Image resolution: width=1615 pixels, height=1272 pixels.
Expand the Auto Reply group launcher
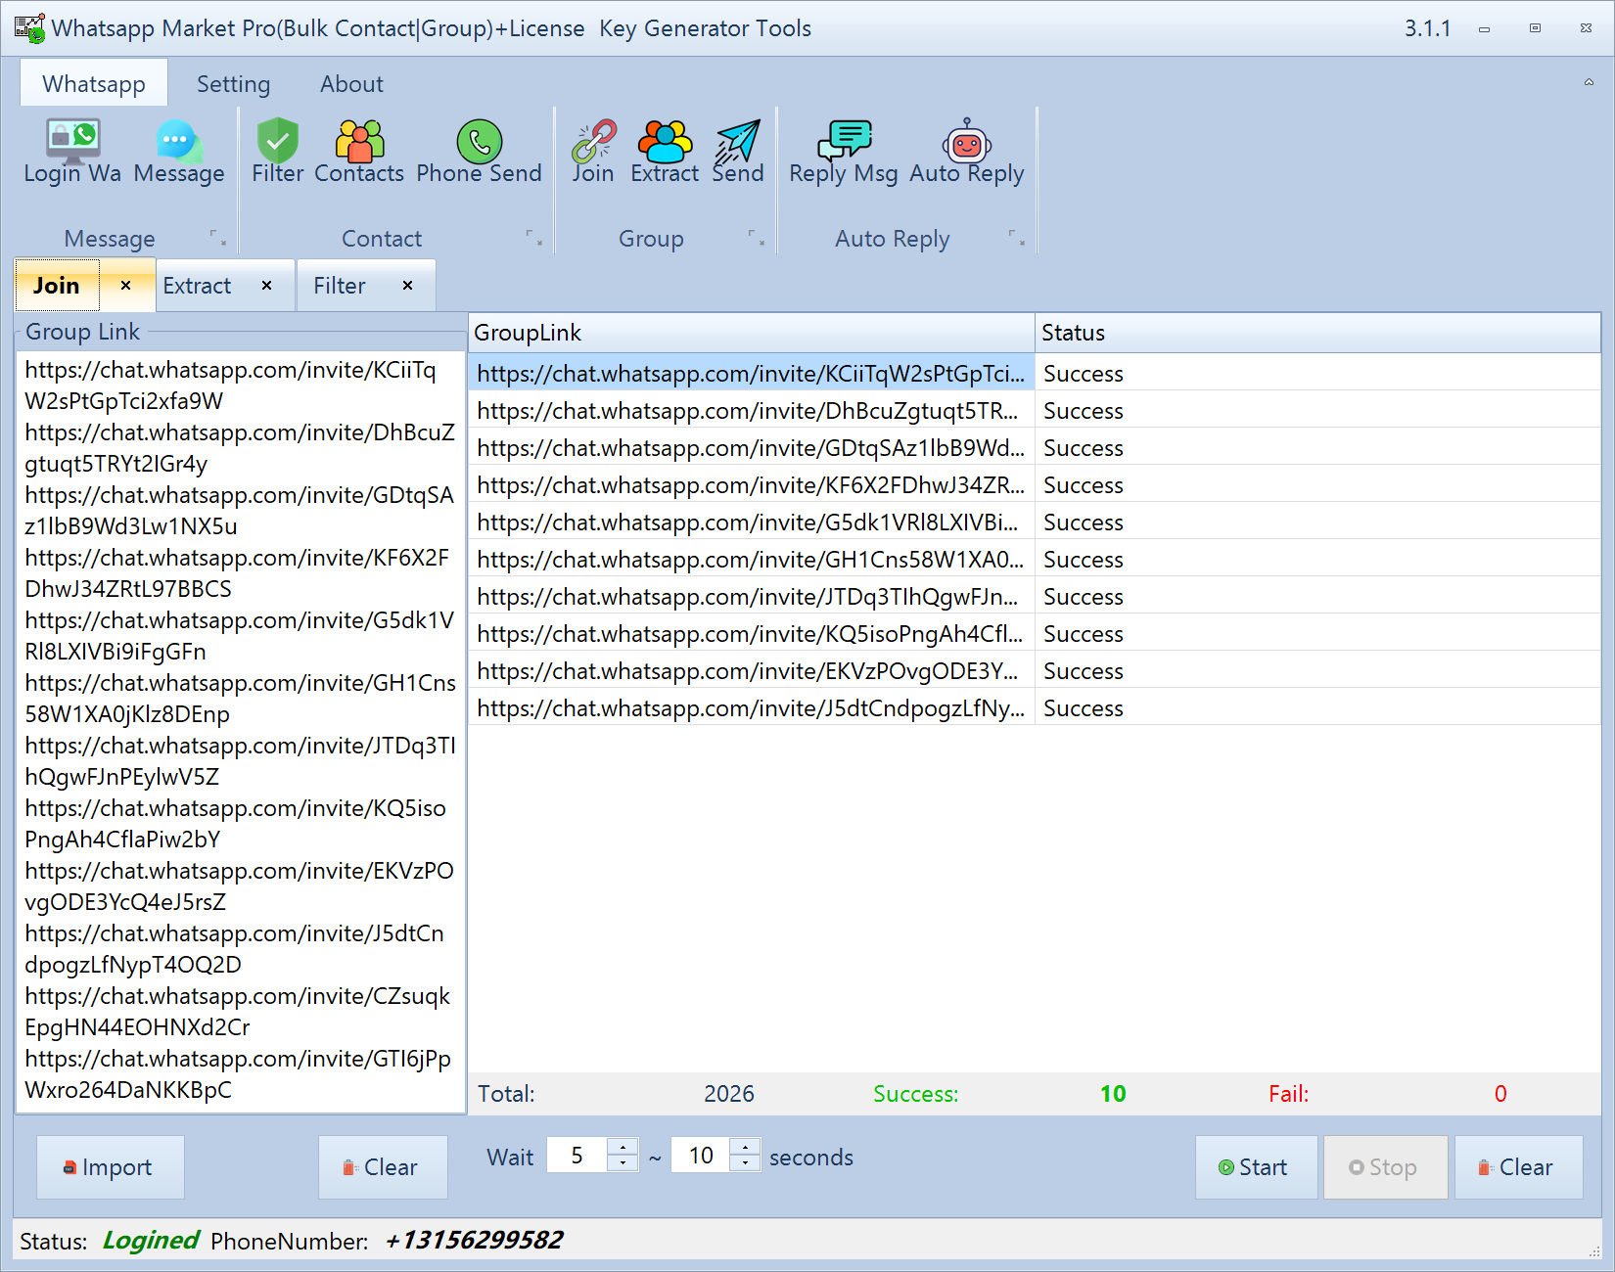pos(1017,238)
